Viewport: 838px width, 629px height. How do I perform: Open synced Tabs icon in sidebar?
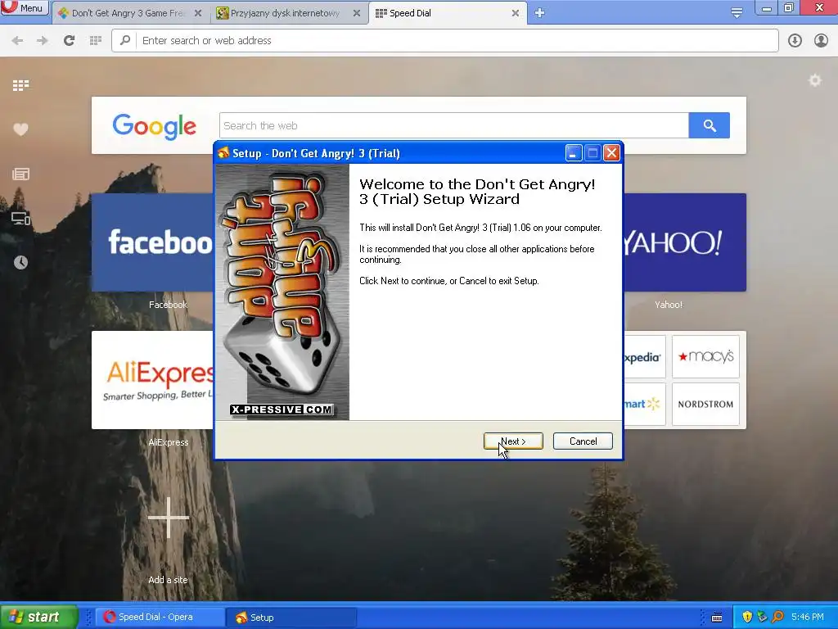[x=20, y=218]
